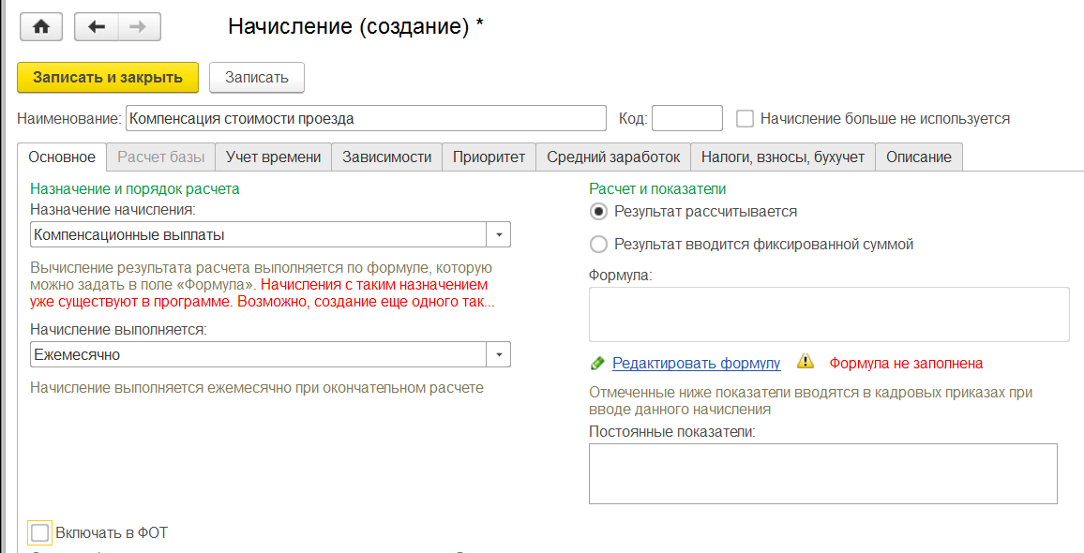Click the 'Записать' button

click(257, 77)
